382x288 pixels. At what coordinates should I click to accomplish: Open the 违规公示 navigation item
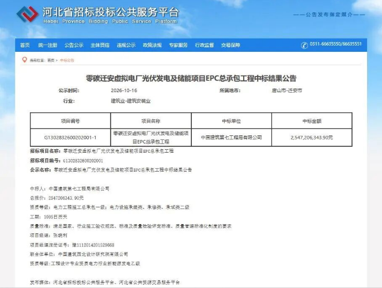click(126, 45)
